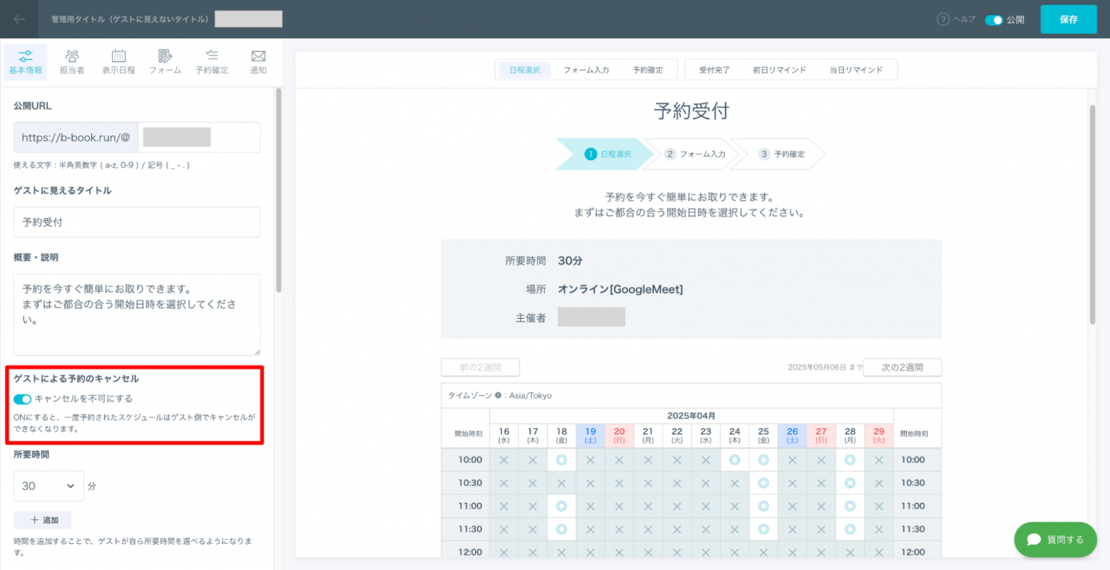
Task: Open the 前日リマインド tab
Action: tap(779, 69)
